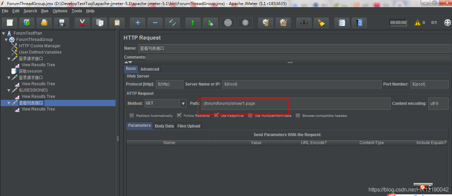Open Help with the question mark icon
452x196 pixels.
(x=359, y=23)
